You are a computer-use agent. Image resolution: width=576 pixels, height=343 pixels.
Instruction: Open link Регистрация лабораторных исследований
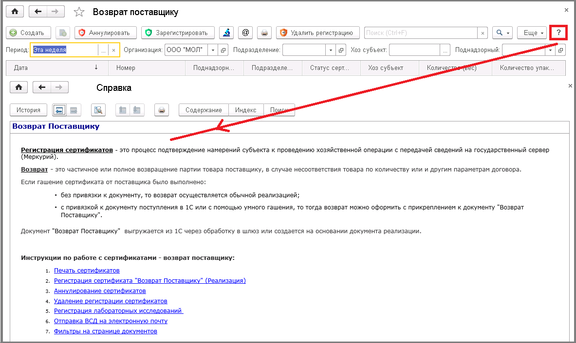tap(118, 311)
